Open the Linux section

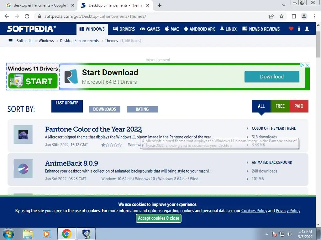point(228,29)
